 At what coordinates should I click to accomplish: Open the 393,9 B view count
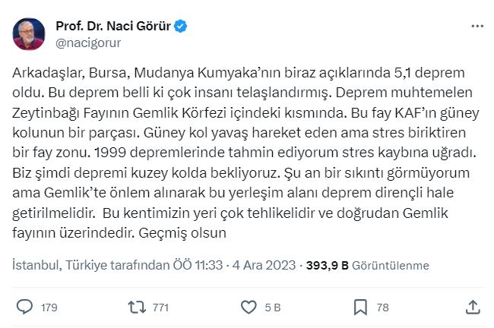(326, 266)
